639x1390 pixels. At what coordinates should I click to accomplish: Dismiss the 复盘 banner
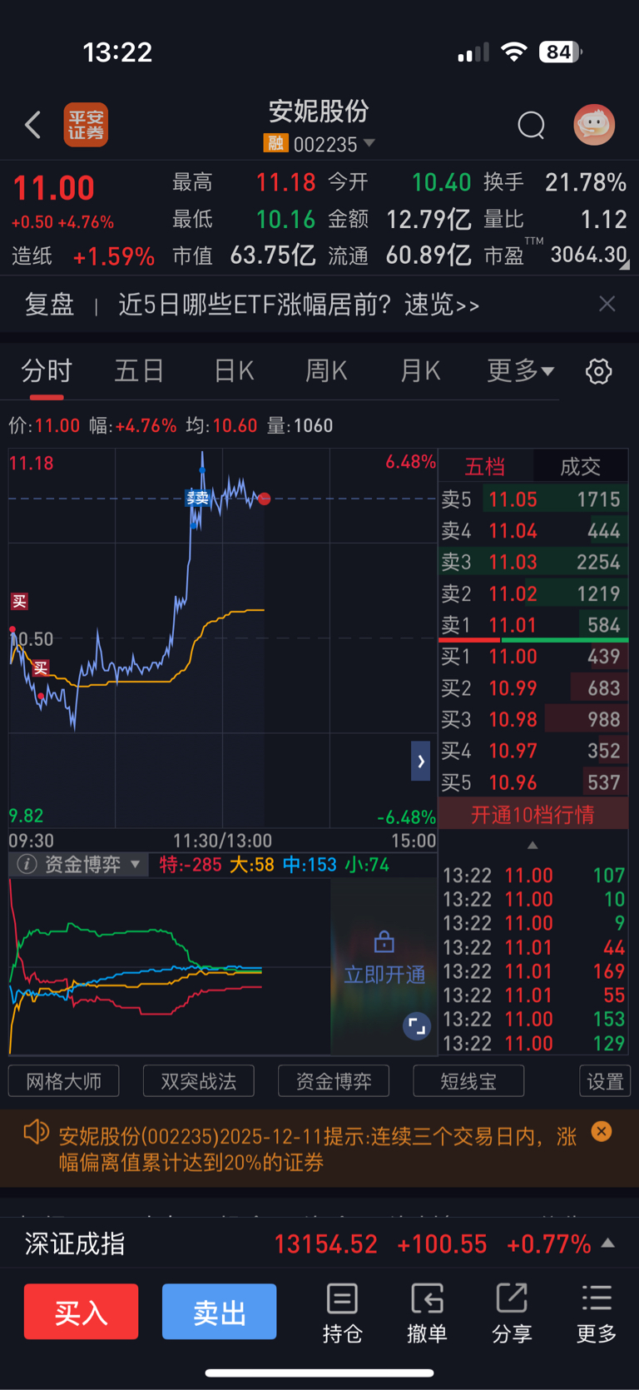click(607, 304)
